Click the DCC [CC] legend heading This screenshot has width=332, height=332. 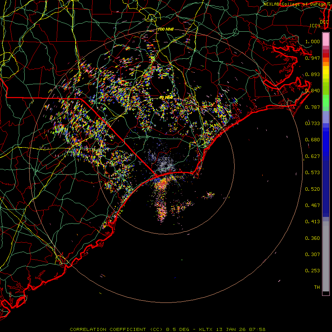coord(319,24)
